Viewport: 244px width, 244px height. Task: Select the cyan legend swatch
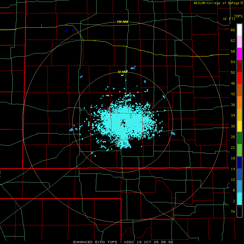pyautogui.click(x=239, y=199)
